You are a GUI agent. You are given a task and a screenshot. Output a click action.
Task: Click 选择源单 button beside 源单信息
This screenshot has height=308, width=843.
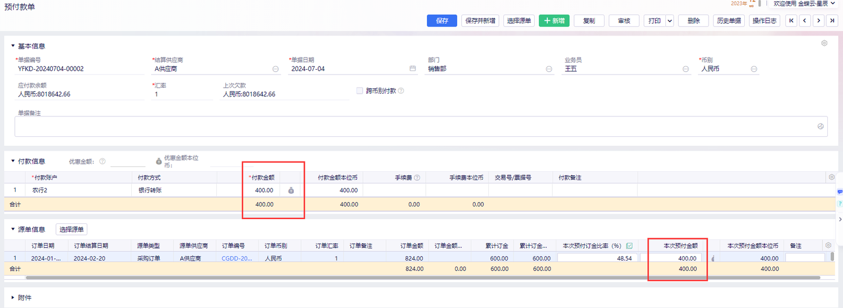(x=72, y=229)
